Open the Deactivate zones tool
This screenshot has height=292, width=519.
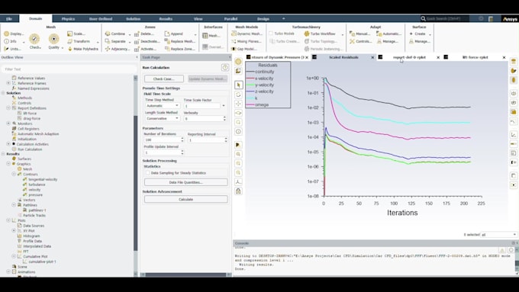point(147,41)
